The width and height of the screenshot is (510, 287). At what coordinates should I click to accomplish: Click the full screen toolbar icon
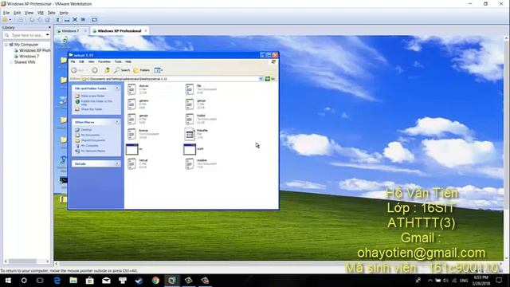pyautogui.click(x=75, y=20)
